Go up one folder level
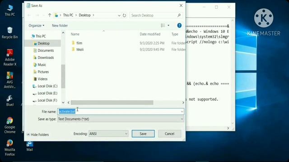289x162 pixels. pos(50,15)
